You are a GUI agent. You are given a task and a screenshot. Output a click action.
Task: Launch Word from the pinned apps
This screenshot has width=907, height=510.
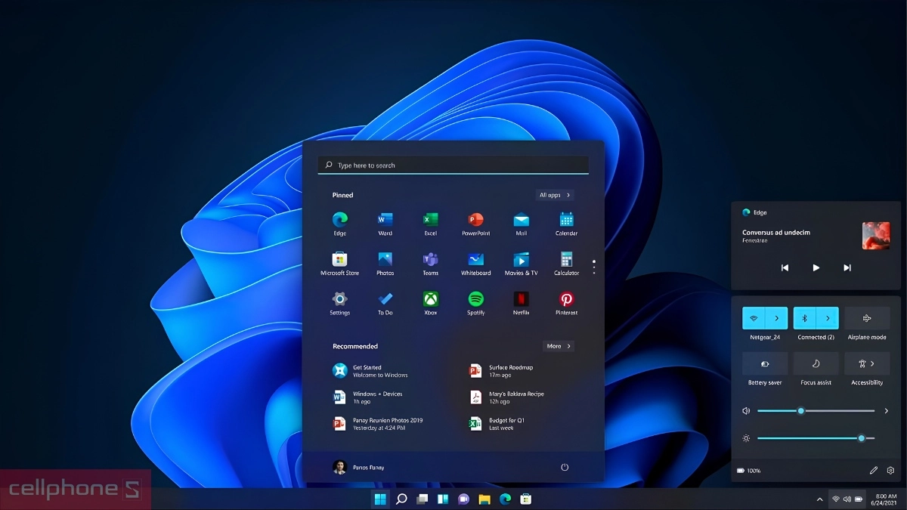(385, 224)
